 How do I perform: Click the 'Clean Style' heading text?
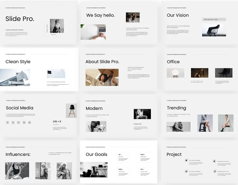point(18,62)
